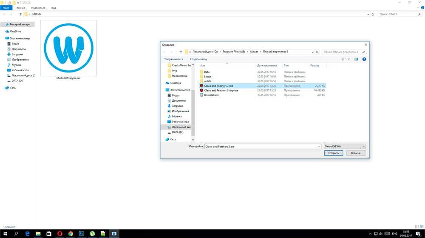Open taskbar search magnifier
425x238 pixels.
click(16, 234)
